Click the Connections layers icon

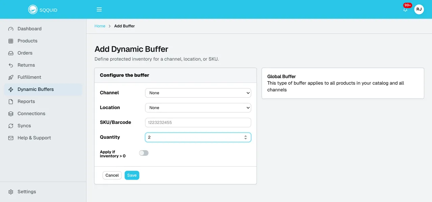pyautogui.click(x=11, y=114)
